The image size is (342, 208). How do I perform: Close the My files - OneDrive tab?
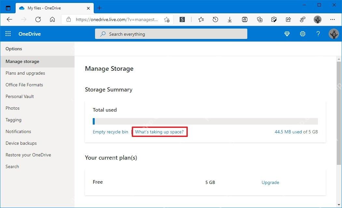(x=88, y=8)
